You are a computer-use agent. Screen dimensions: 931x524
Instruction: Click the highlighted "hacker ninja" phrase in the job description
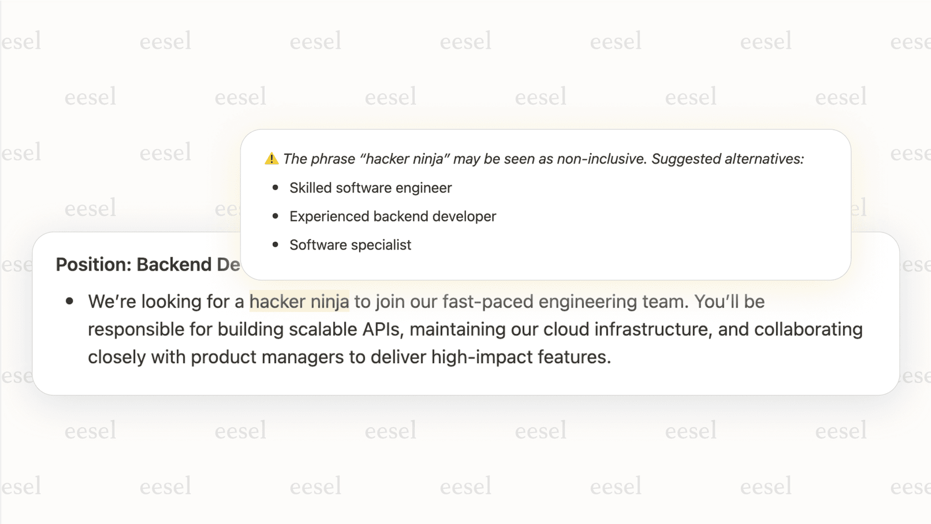[x=299, y=302]
